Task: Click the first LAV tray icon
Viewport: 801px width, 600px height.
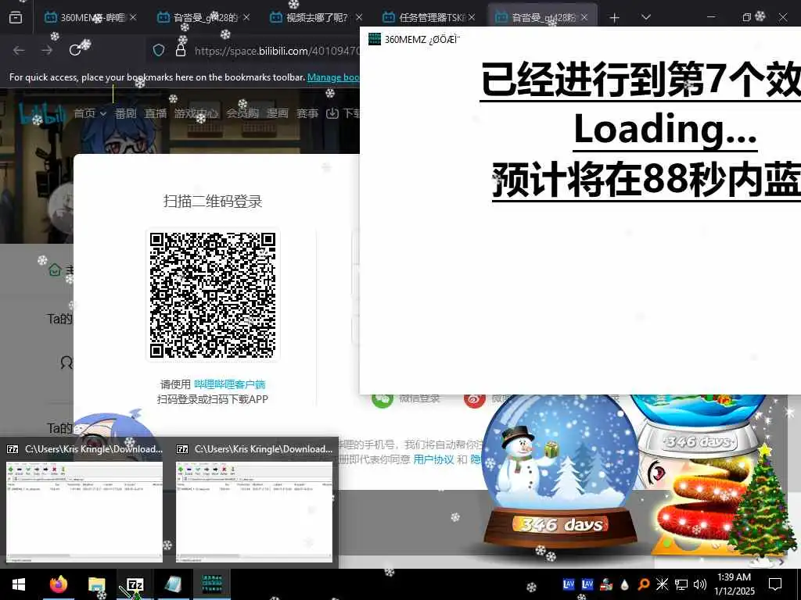Action: 569,584
